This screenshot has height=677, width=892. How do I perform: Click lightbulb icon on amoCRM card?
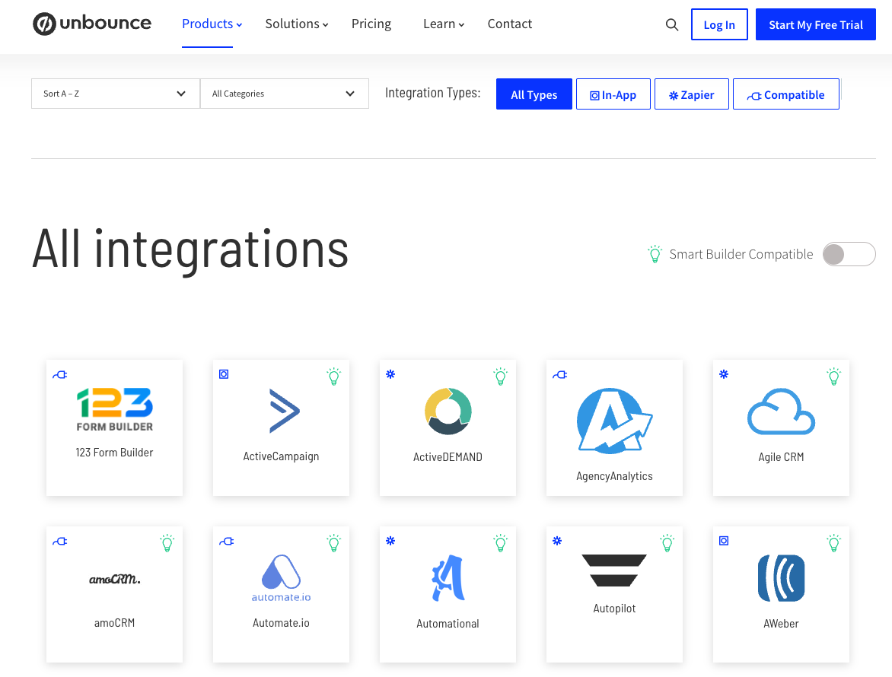(x=167, y=543)
